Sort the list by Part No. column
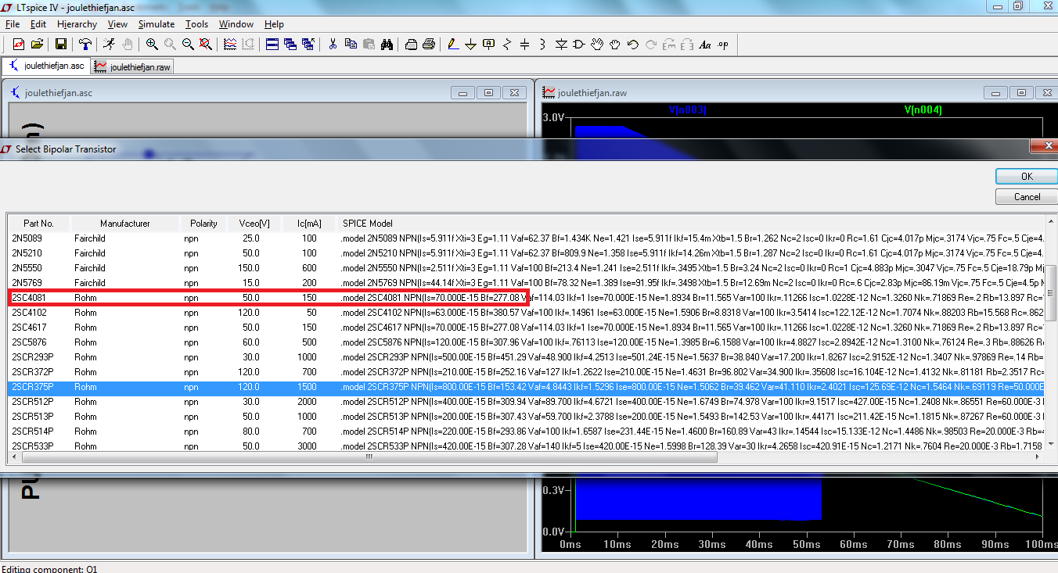Screen dimensions: 1058x573 (39, 224)
